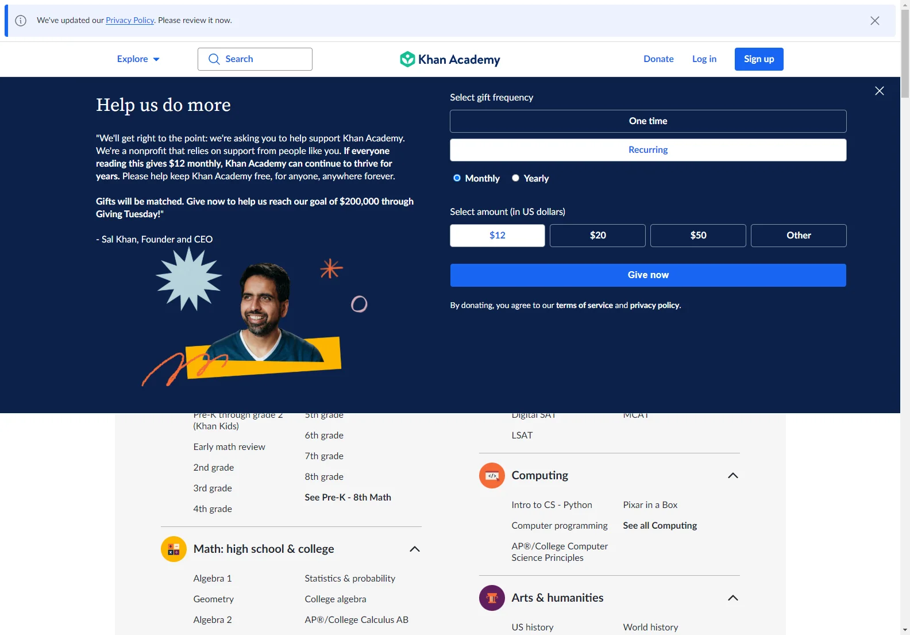Open the 6th grade math link
Image resolution: width=910 pixels, height=635 pixels.
(x=324, y=436)
